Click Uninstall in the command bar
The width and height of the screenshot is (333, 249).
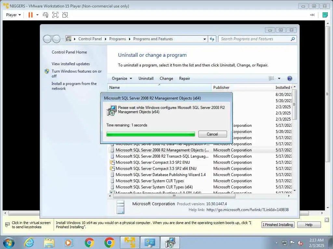(146, 78)
